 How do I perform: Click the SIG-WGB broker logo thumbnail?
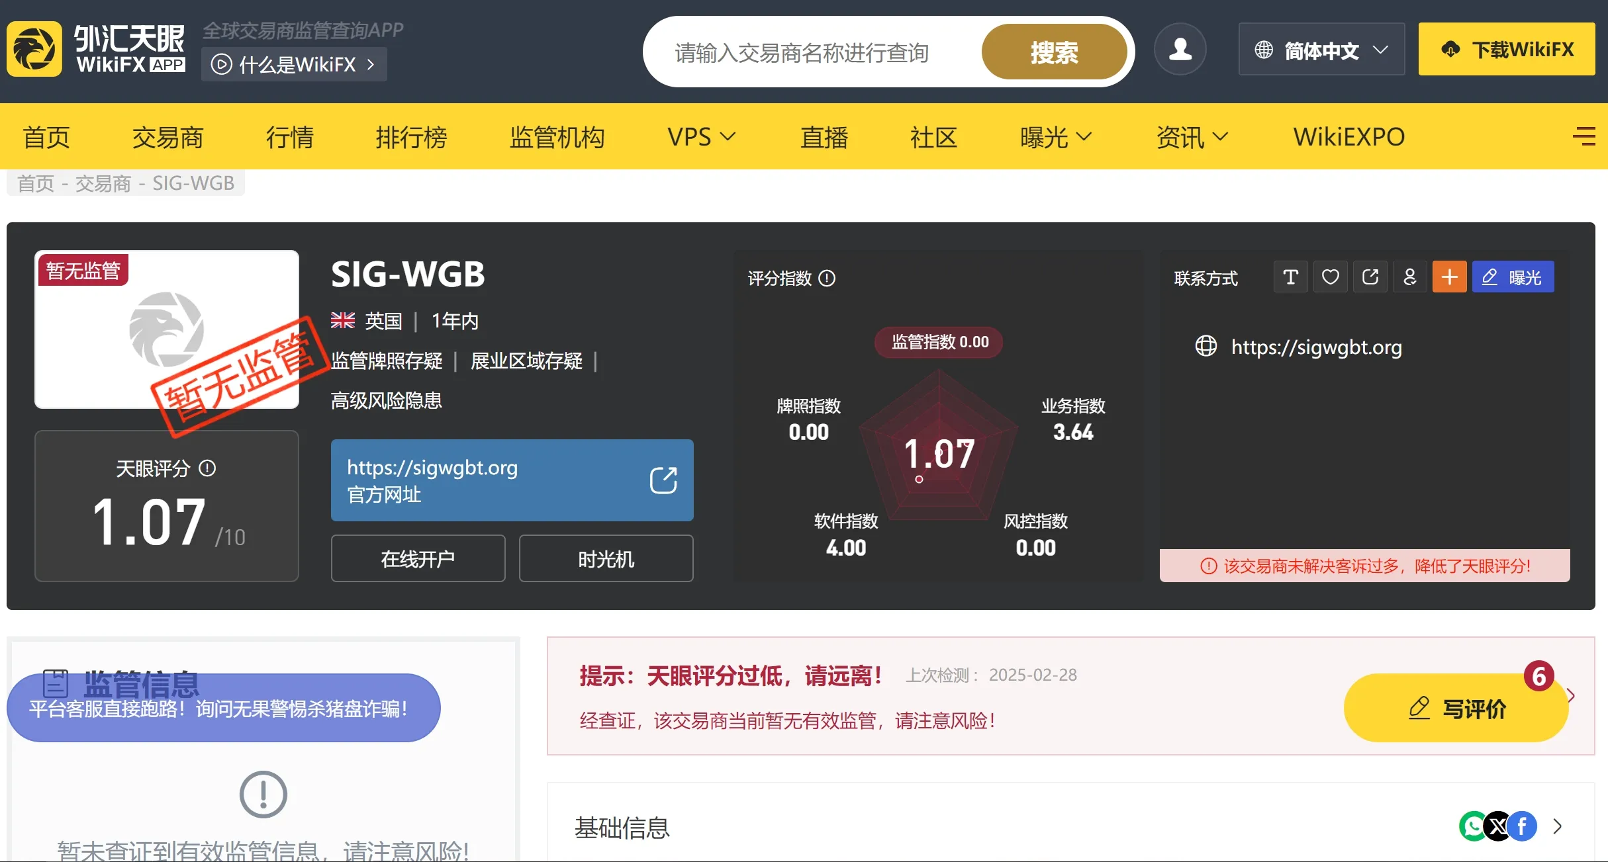click(x=167, y=329)
